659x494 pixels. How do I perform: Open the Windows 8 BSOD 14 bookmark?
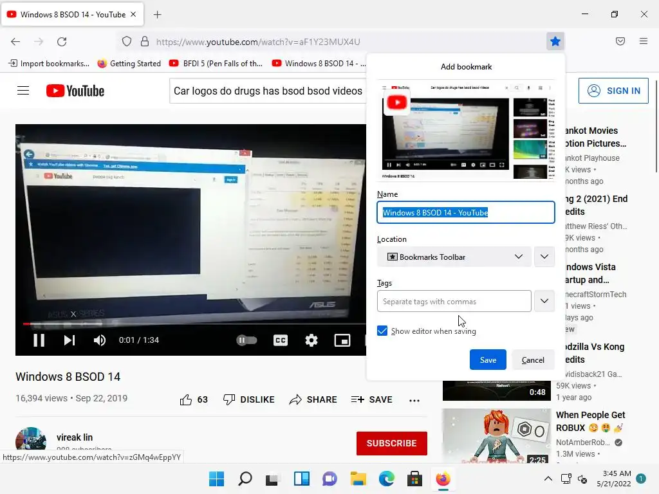319,64
